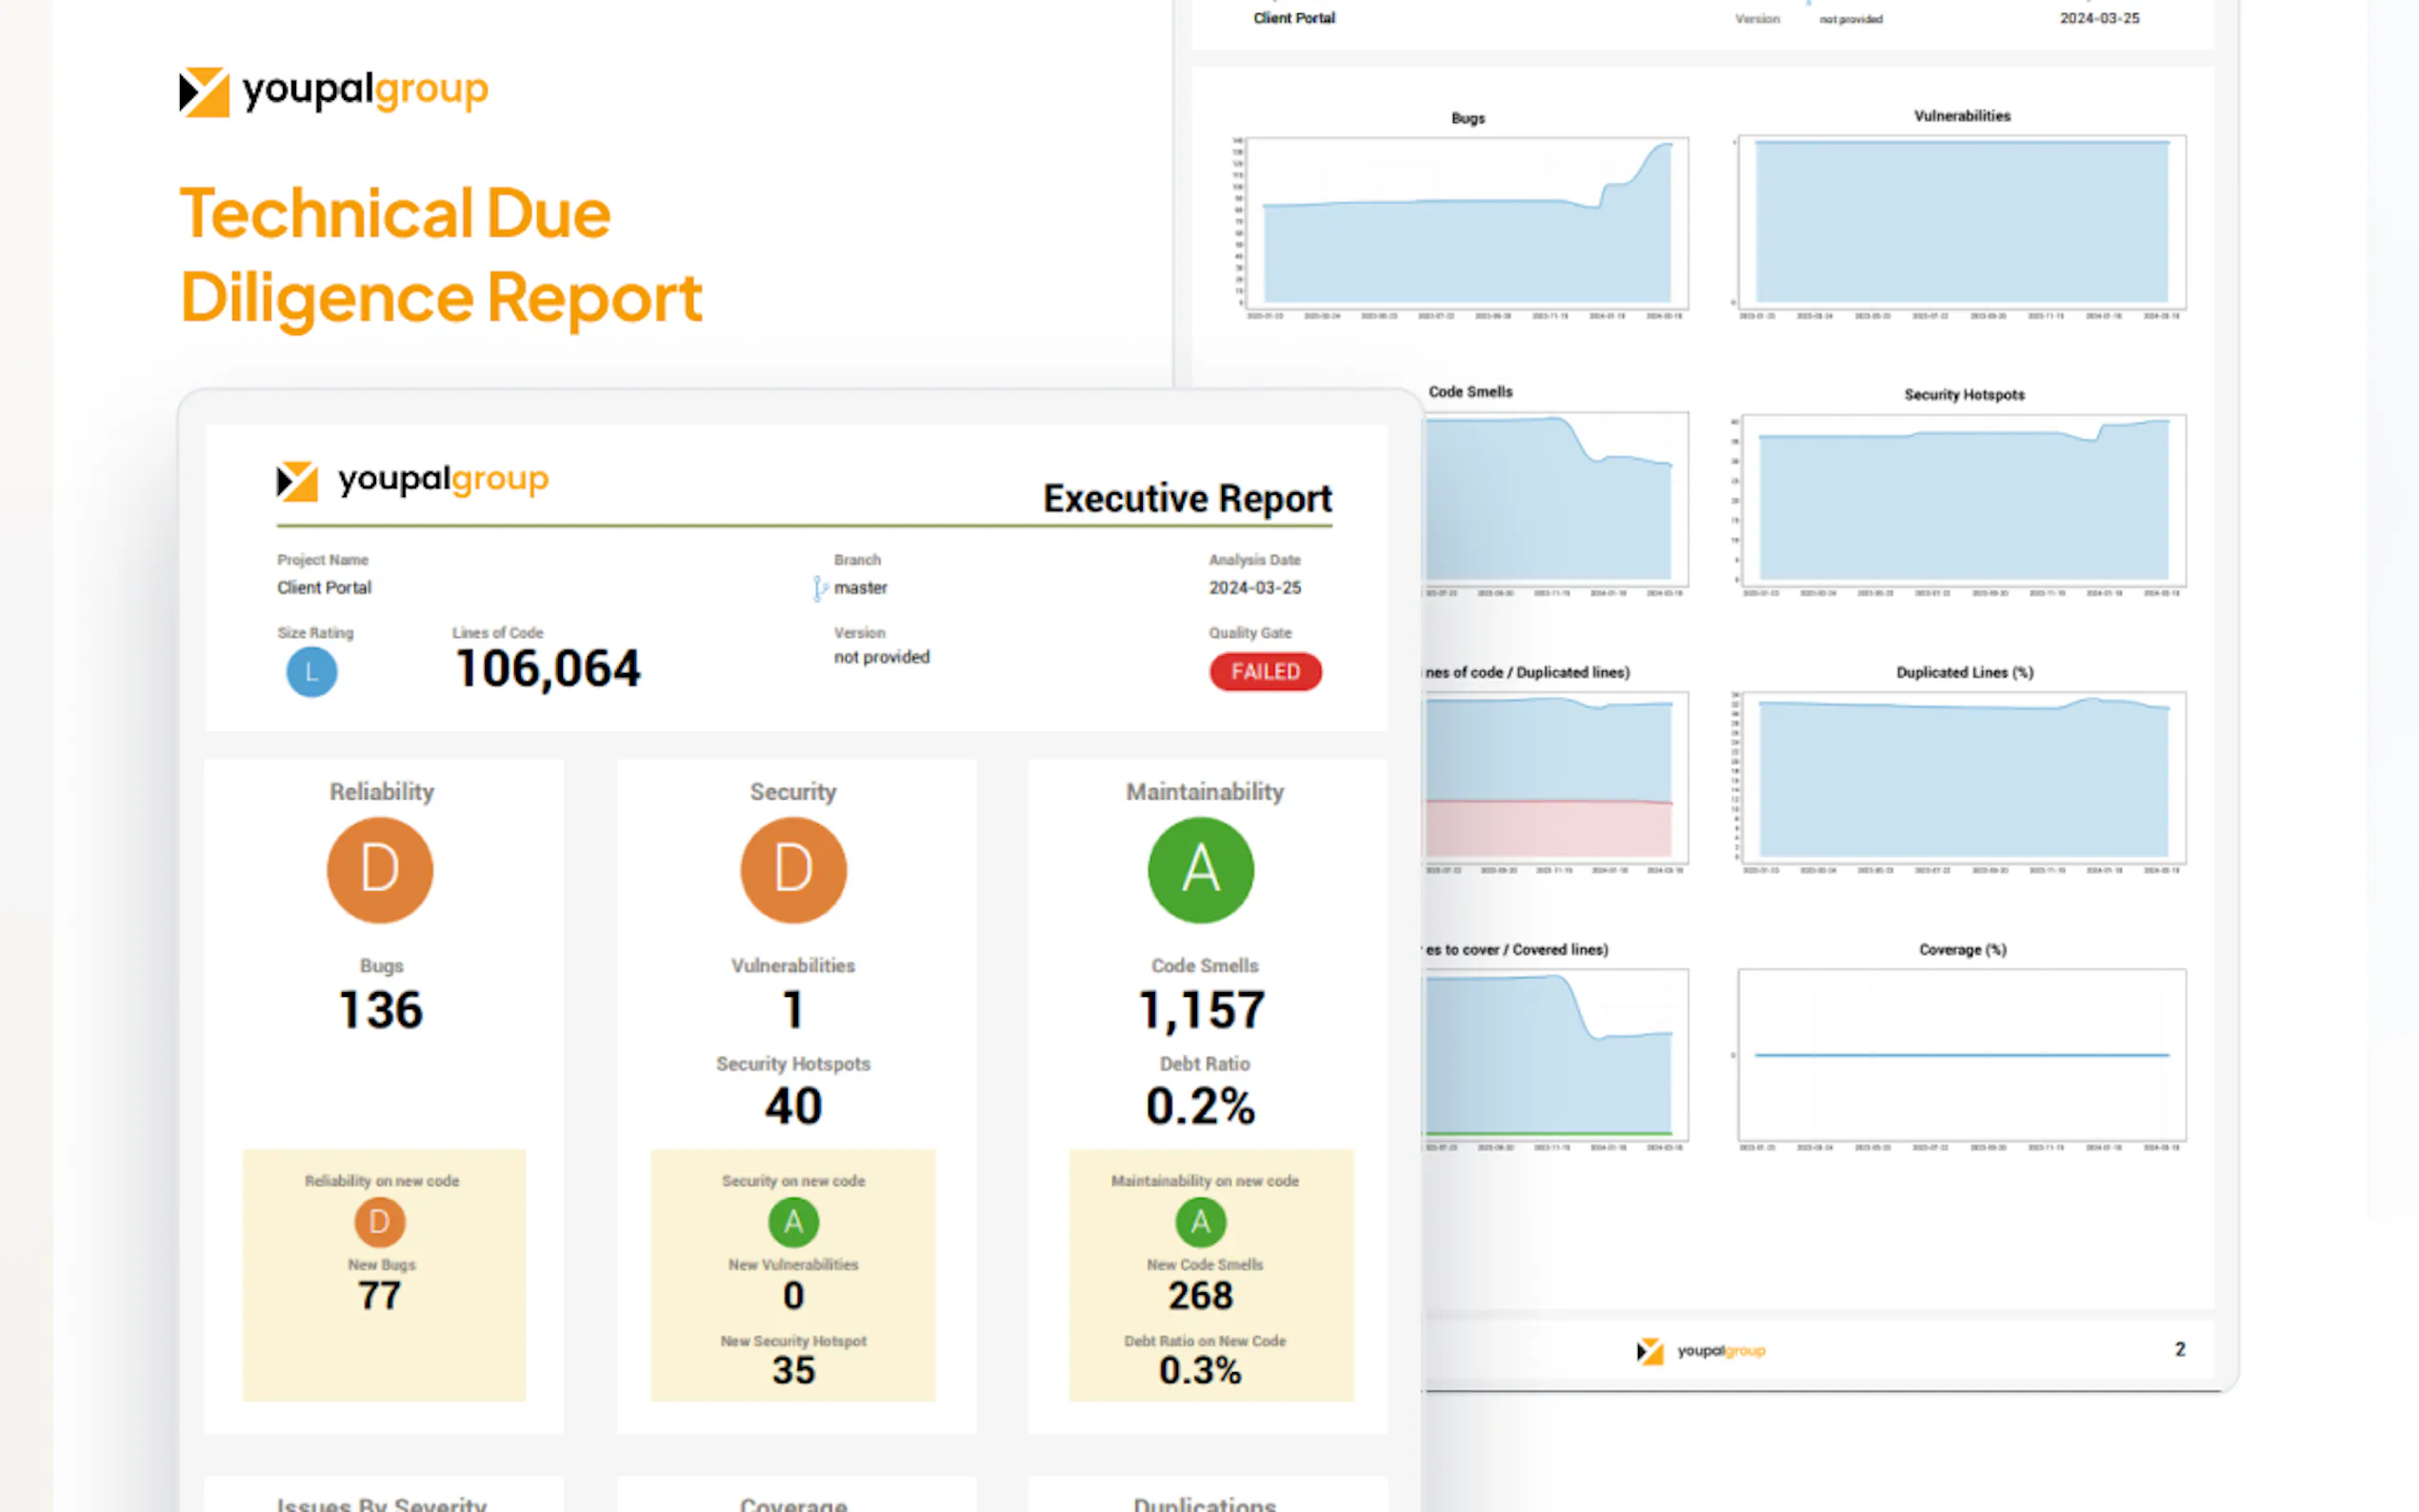Click the youpalgroup footer logo on page 2
Image resolution: width=2419 pixels, height=1512 pixels.
[1700, 1351]
